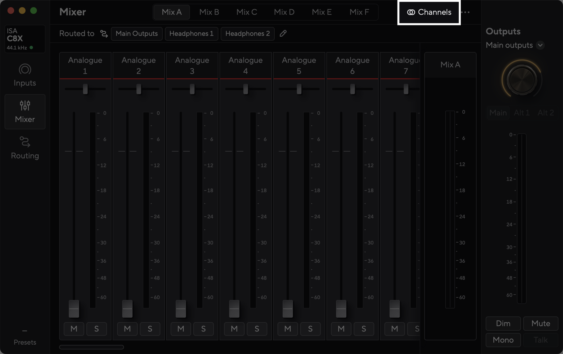
Task: Click the routing icon beside Routed to
Action: pyautogui.click(x=104, y=34)
